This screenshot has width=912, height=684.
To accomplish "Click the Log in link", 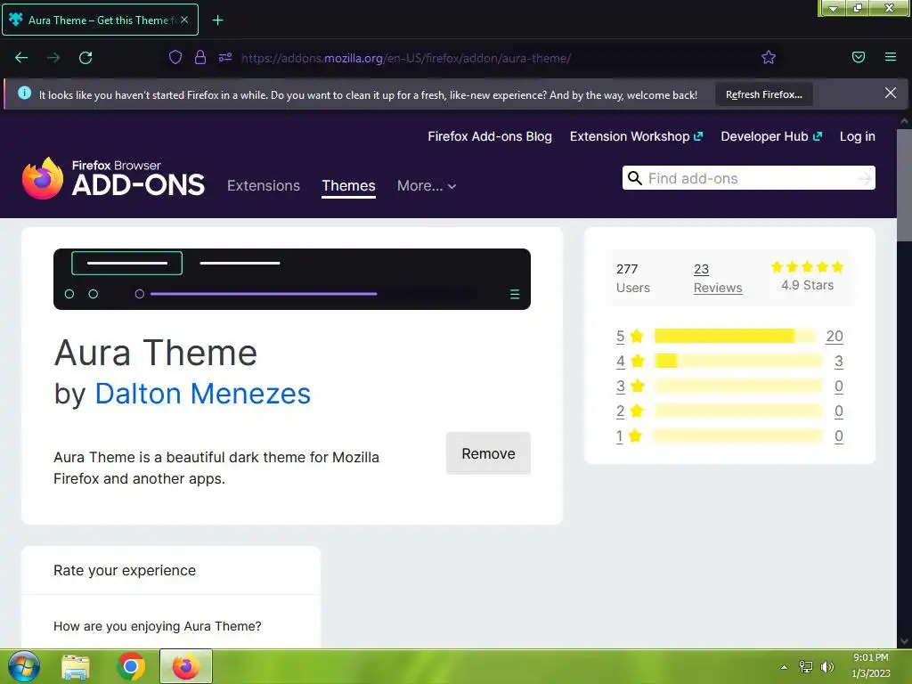I will 858,136.
